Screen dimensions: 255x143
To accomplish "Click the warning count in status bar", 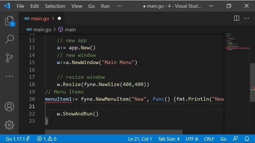I will [x=52, y=139].
